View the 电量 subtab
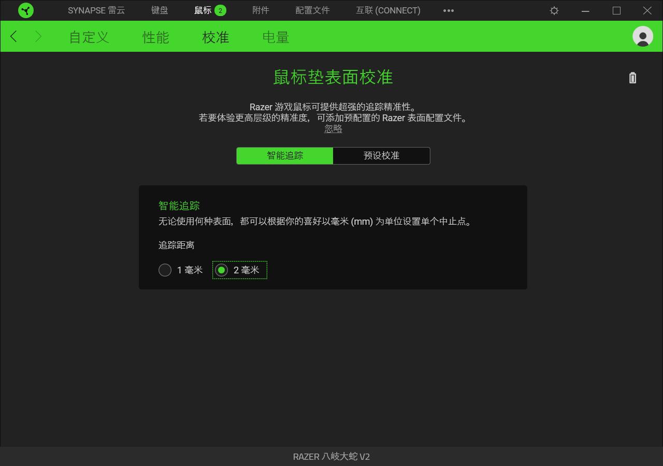 (x=275, y=37)
